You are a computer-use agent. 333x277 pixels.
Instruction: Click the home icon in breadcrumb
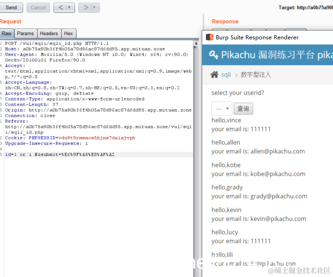[214, 75]
